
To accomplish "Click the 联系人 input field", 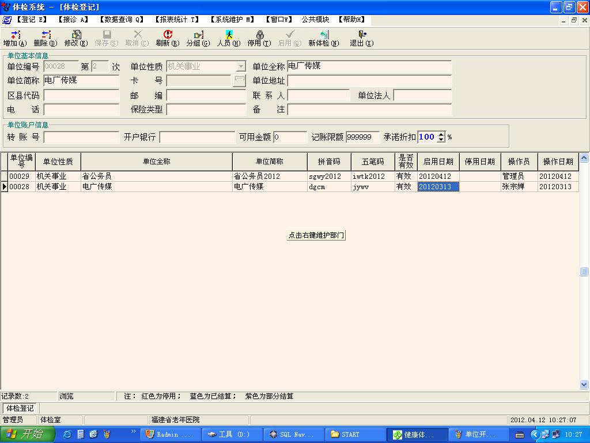I will [x=318, y=95].
